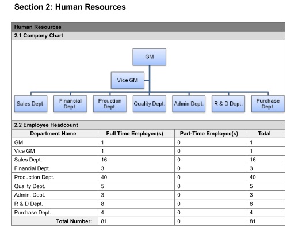
Task: Click the Vice GM Total column value '1'
Action: (x=251, y=151)
